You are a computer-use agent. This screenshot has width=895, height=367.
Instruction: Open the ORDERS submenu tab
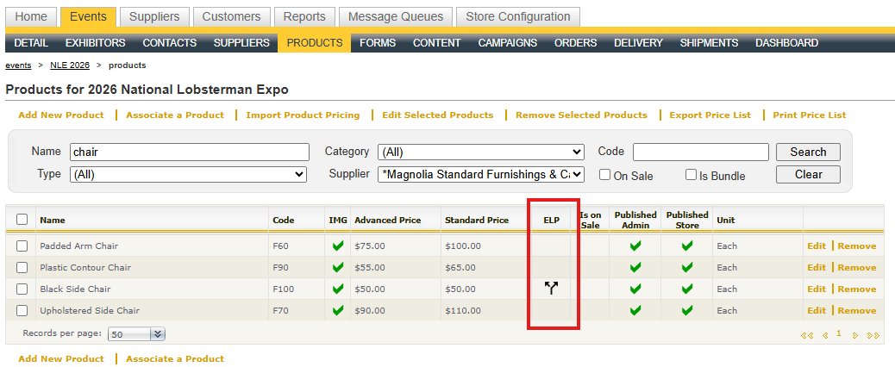(575, 42)
